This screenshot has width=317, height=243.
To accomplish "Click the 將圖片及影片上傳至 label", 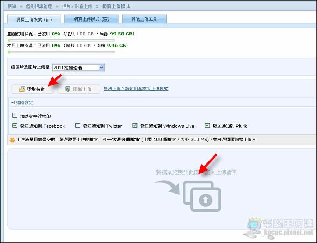I will pos(30,67).
